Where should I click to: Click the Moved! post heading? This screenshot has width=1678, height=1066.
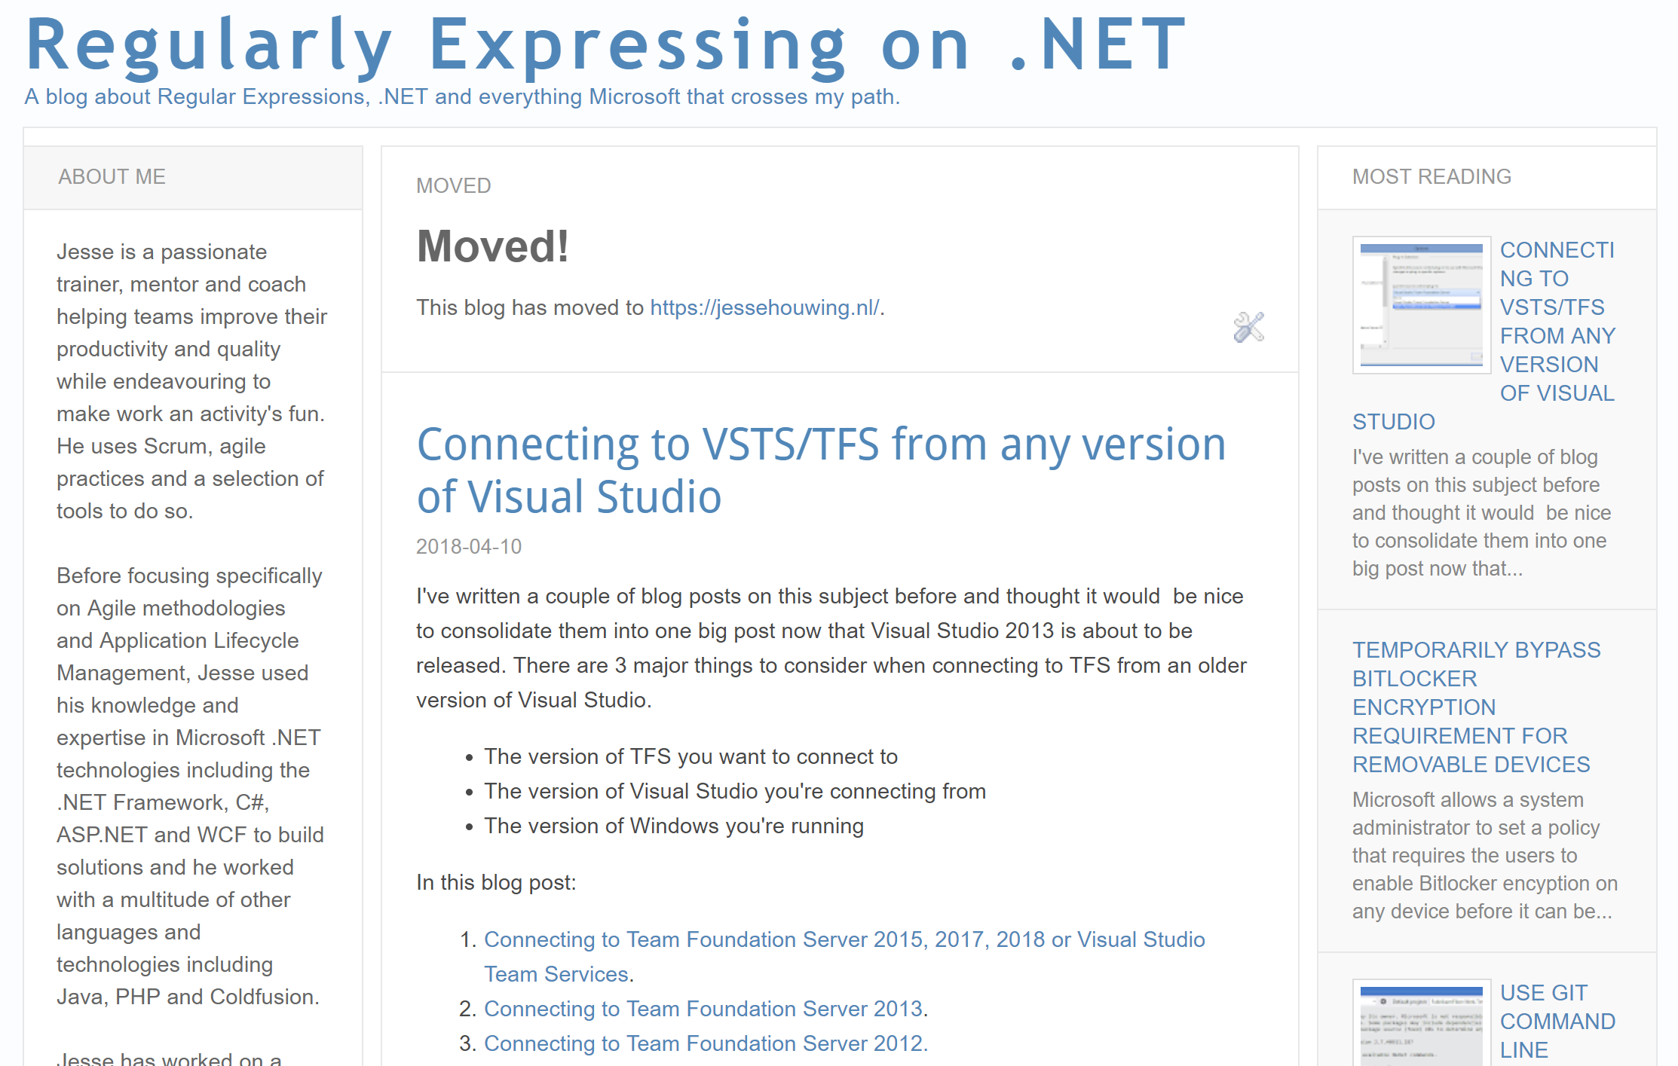(x=492, y=246)
